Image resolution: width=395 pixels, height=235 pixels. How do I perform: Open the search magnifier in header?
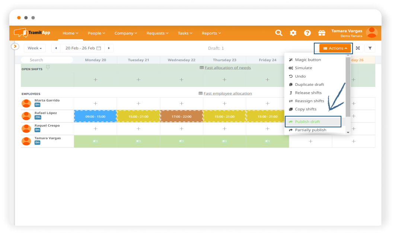pos(278,33)
